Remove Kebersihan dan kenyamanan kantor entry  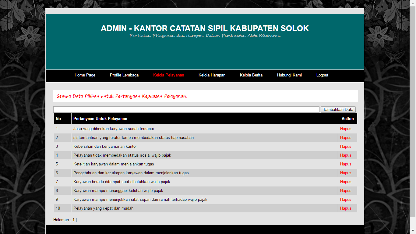point(346,147)
